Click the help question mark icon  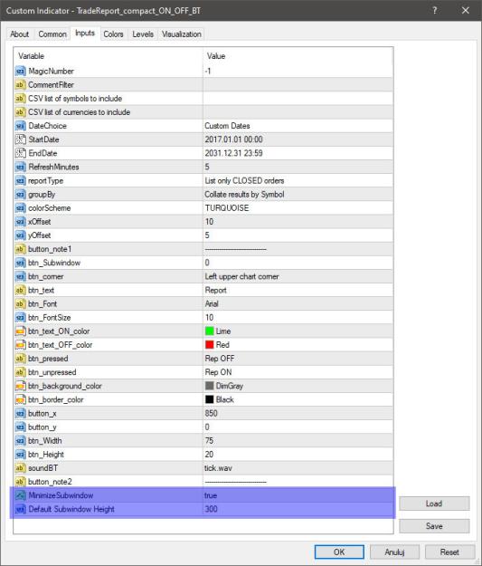pyautogui.click(x=435, y=11)
